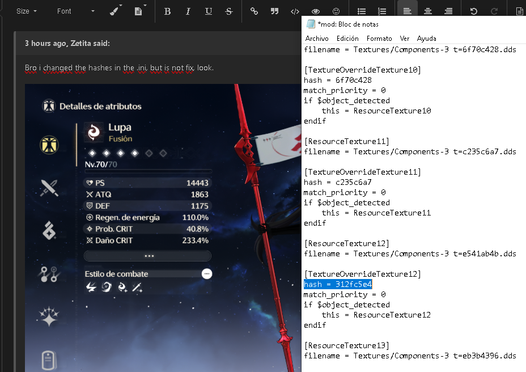The height and width of the screenshot is (372, 526).
Task: Click the Notepad icon in title bar
Action: [x=311, y=24]
